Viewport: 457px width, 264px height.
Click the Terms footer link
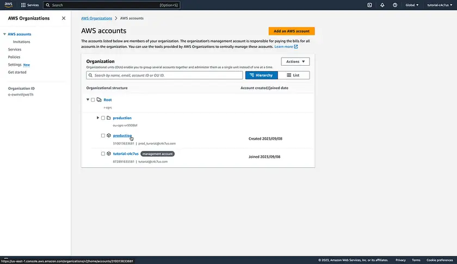416,260
